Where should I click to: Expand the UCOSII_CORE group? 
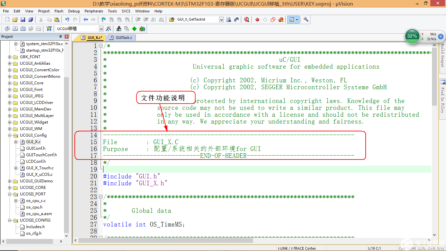[x=9, y=188]
